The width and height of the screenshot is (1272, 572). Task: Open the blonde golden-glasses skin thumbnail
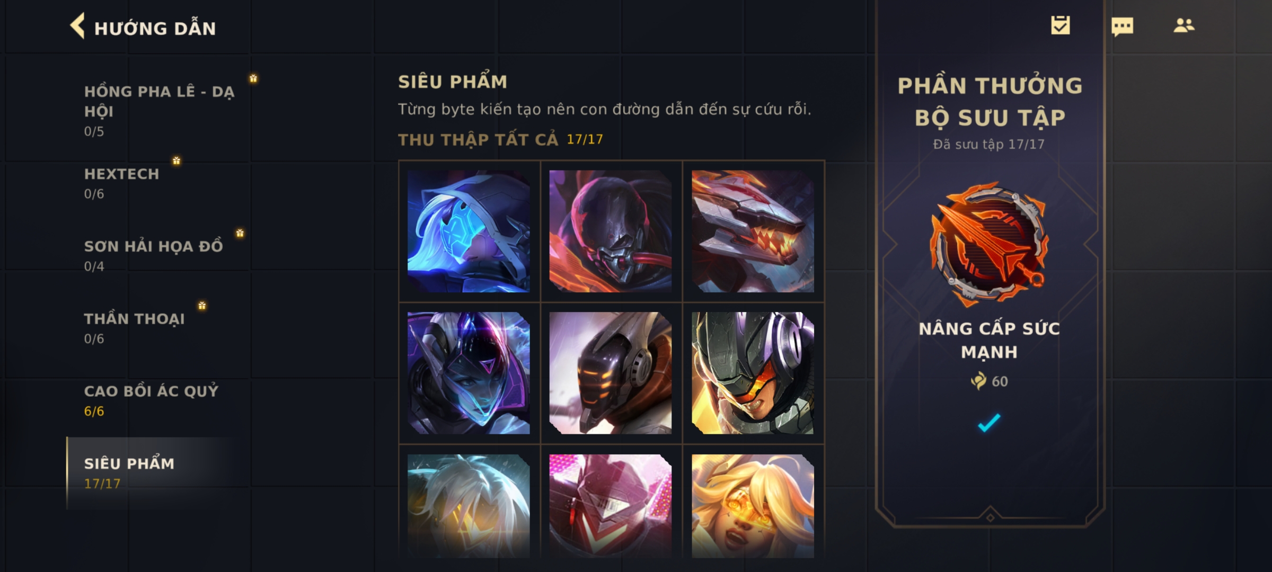point(753,506)
